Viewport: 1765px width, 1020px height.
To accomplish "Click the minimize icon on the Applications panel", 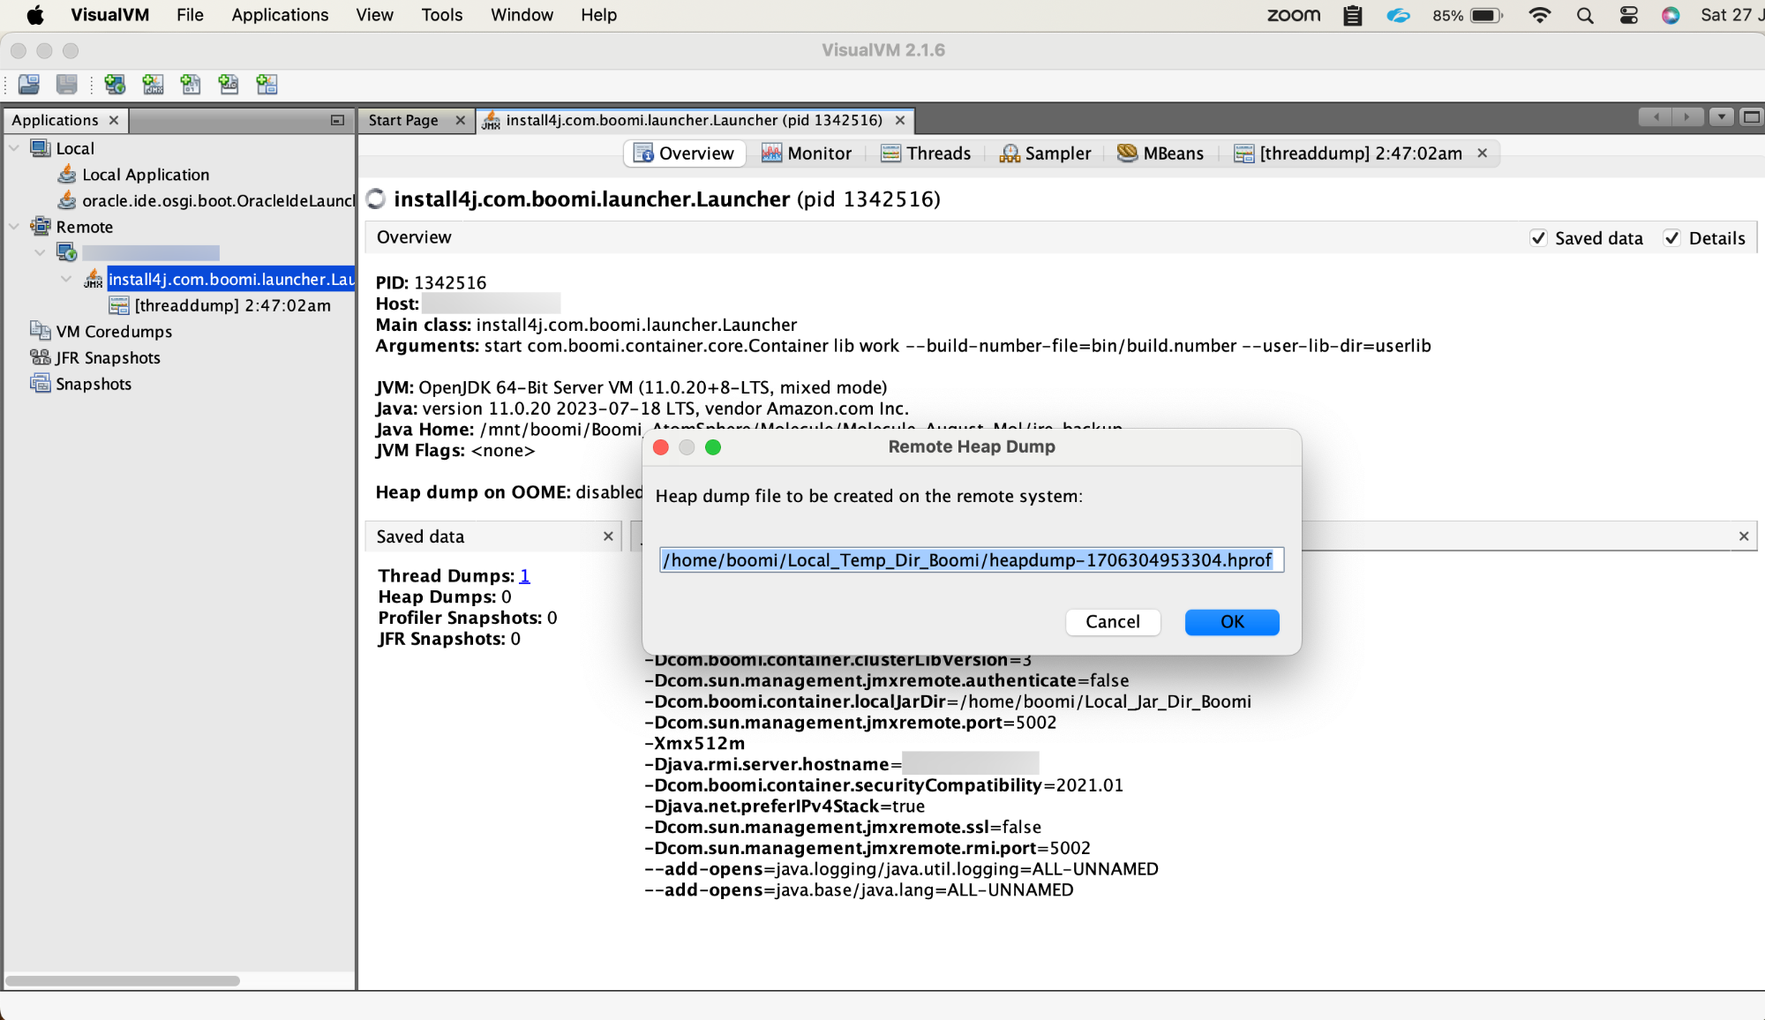I will coord(336,120).
